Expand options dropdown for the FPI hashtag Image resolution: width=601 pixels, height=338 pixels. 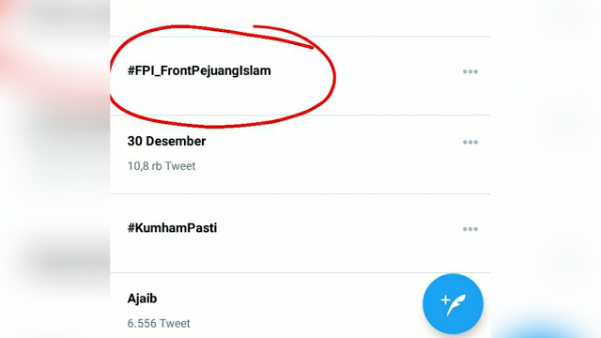tap(470, 71)
